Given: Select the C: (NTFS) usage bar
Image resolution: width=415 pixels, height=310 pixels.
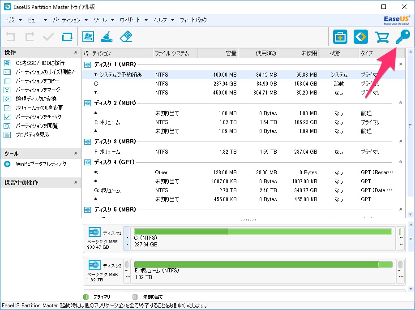Looking at the screenshot, I should [263, 232].
